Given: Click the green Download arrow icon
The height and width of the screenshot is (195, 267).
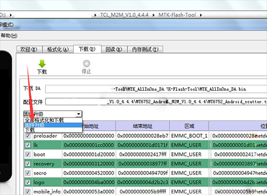Looking at the screenshot, I should (42, 64).
